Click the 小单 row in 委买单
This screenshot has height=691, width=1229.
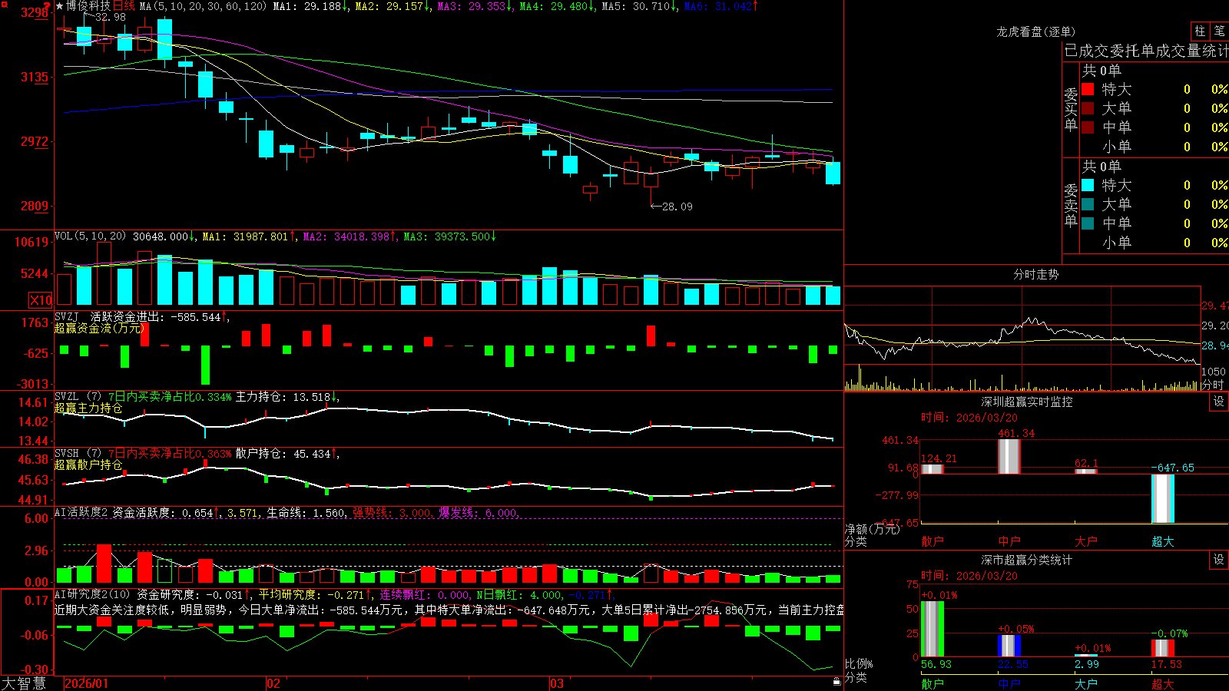(1155, 147)
